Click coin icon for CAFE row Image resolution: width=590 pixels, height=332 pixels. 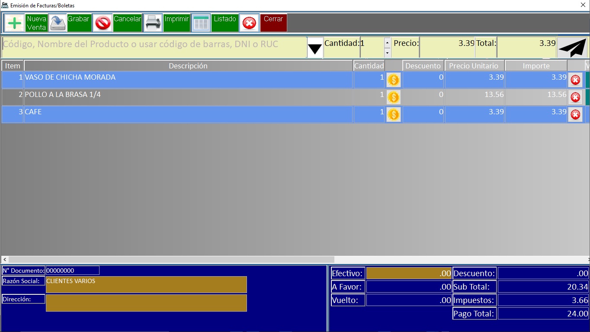tap(393, 114)
